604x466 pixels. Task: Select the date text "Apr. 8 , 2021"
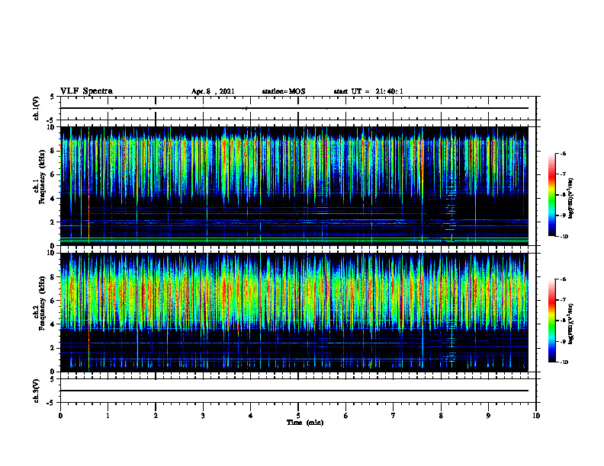(213, 91)
